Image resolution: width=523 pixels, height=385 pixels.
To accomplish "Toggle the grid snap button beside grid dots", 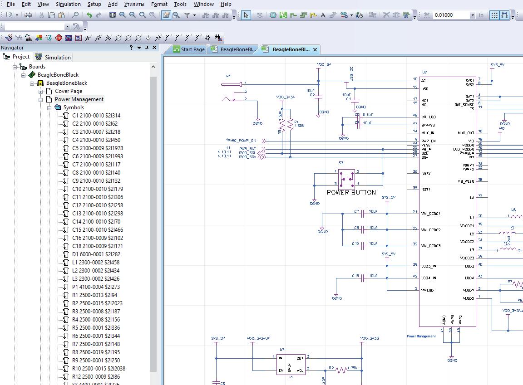I will click(504, 15).
